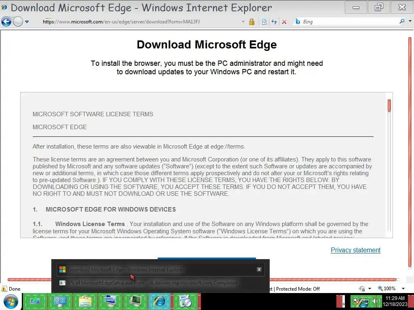Click the volume speaker tray icon

tap(375, 301)
